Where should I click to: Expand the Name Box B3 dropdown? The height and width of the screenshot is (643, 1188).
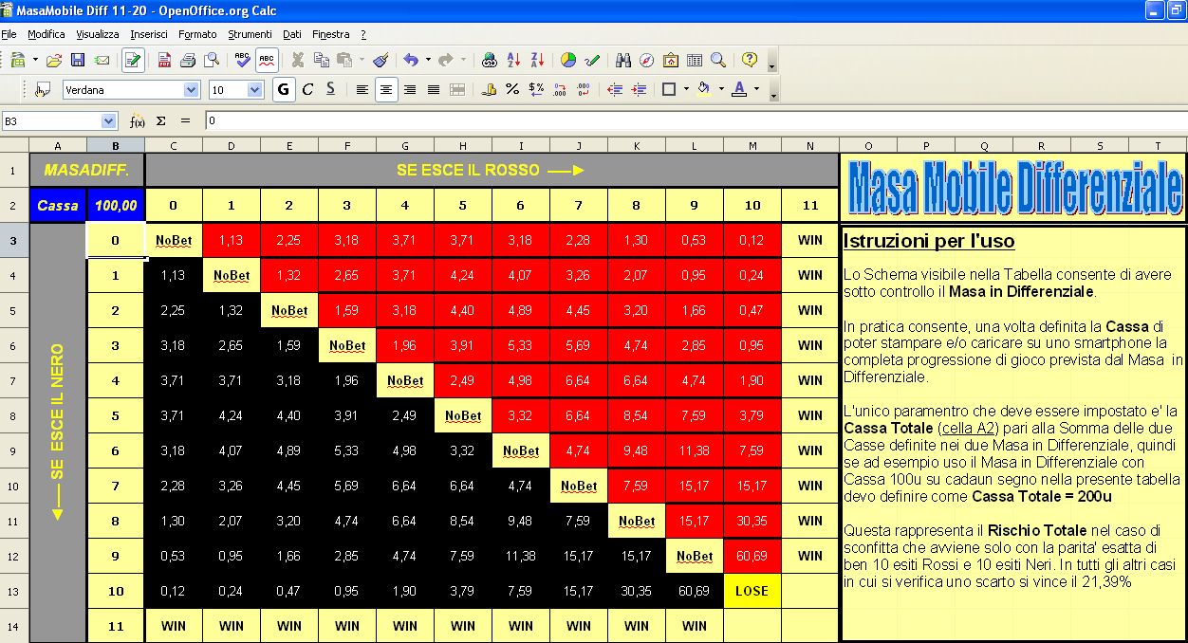coord(108,120)
